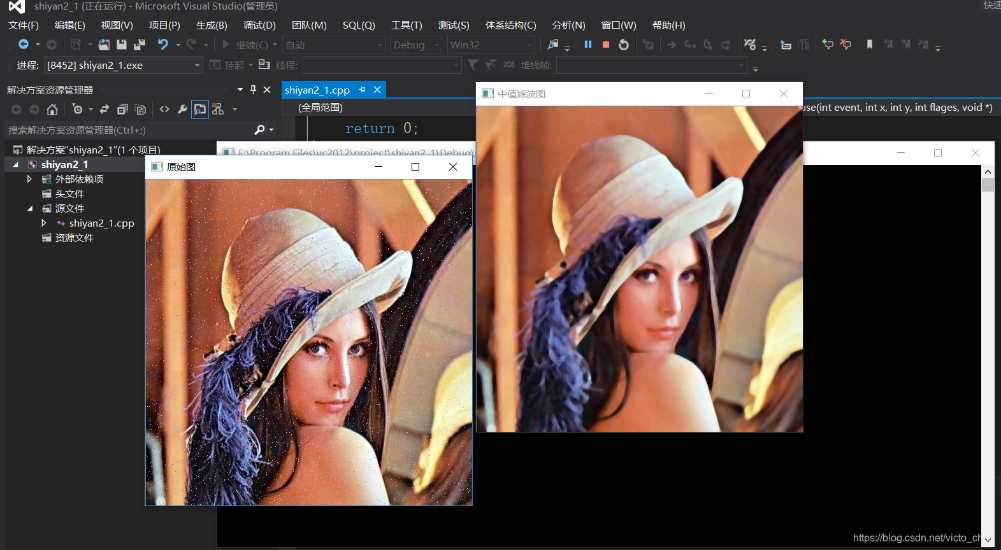Click the Save floppy disk icon
The height and width of the screenshot is (550, 1001).
(x=122, y=45)
